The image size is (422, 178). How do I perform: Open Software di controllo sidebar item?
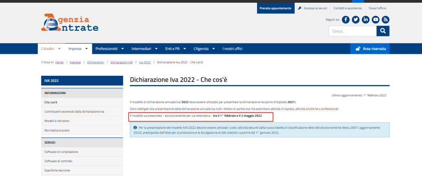82,161
